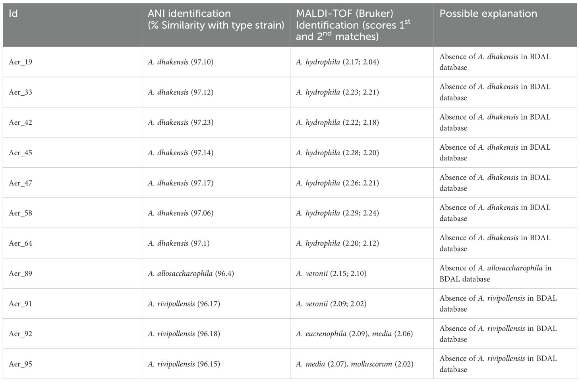Select the Aer_33 Id cell
The width and height of the screenshot is (580, 382).
click(20, 93)
